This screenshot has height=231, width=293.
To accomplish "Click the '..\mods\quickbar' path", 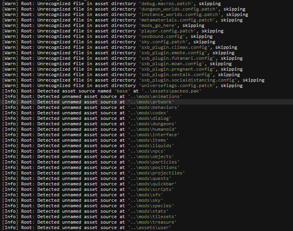I will 152,184.
